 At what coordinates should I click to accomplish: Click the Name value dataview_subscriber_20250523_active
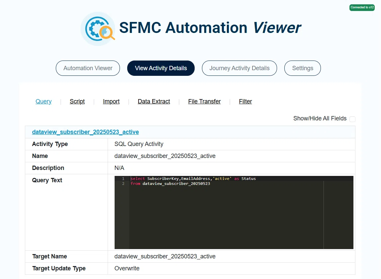(x=165, y=156)
